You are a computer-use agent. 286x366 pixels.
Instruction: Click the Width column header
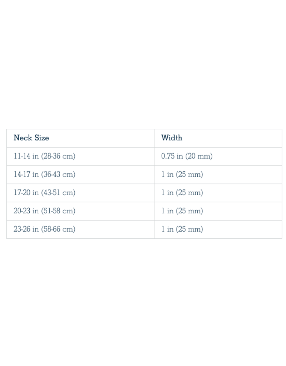point(172,138)
